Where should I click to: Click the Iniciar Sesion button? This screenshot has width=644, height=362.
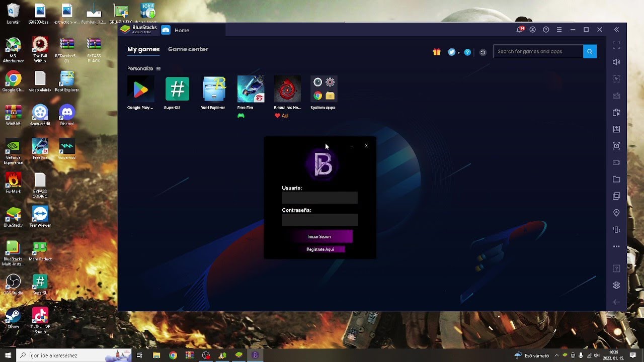321,236
